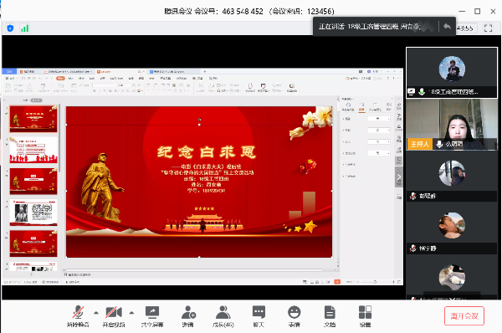This screenshot has height=333, width=502.
Task: Check the green network signal icon
Action: [24, 28]
